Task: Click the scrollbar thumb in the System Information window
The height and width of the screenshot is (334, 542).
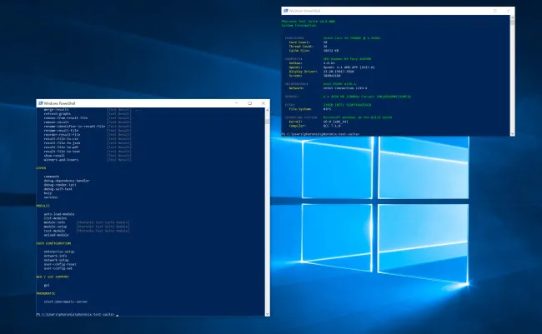Action: pos(512,22)
